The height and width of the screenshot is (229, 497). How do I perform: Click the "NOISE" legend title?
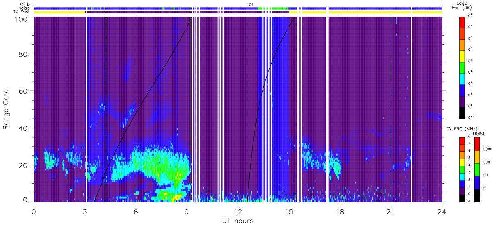(480, 134)
